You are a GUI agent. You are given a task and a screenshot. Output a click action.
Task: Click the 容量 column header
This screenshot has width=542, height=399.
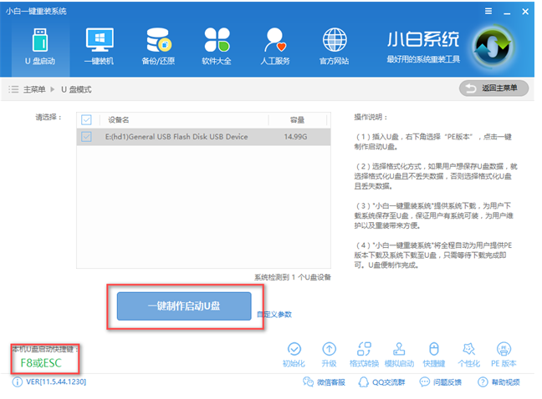[297, 120]
